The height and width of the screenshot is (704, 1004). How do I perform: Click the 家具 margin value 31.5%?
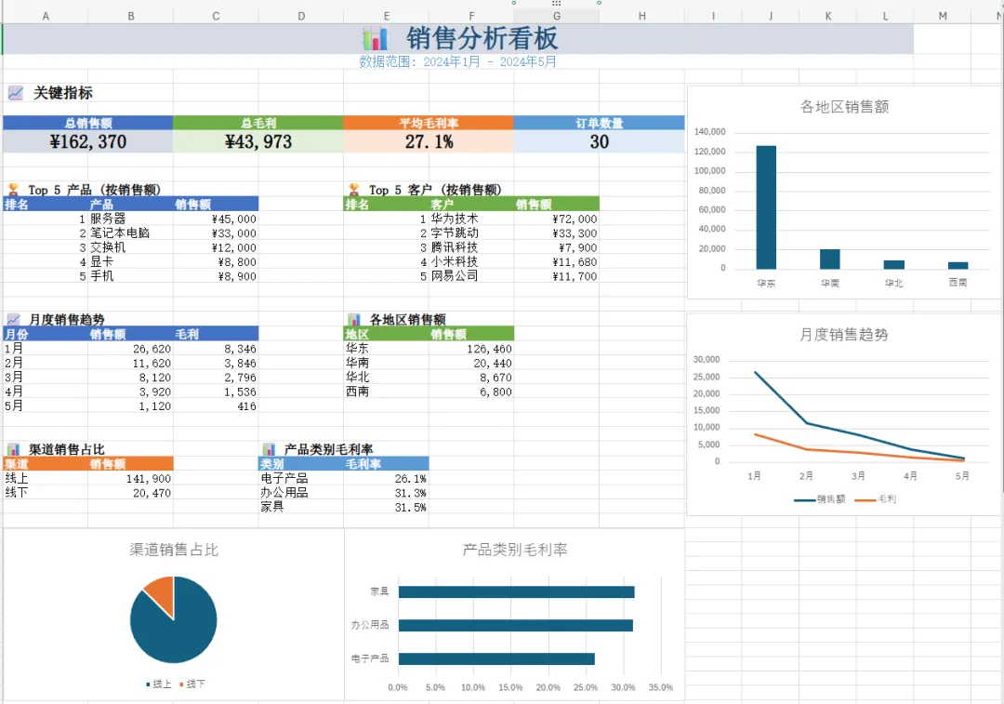pos(386,507)
